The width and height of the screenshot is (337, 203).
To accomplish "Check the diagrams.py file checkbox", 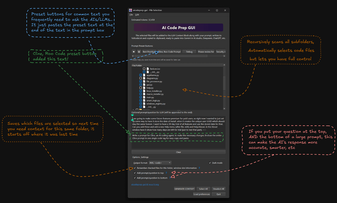I will point(141,78).
